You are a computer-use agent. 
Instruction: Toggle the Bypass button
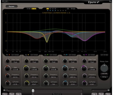[12, 6]
